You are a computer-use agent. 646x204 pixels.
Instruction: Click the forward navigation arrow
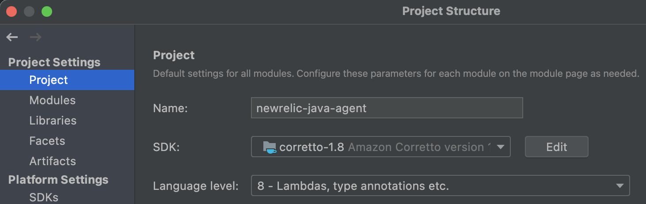[x=35, y=38]
